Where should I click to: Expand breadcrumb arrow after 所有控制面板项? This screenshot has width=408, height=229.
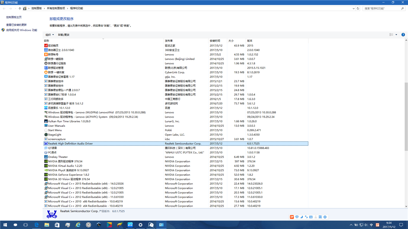coord(68,8)
